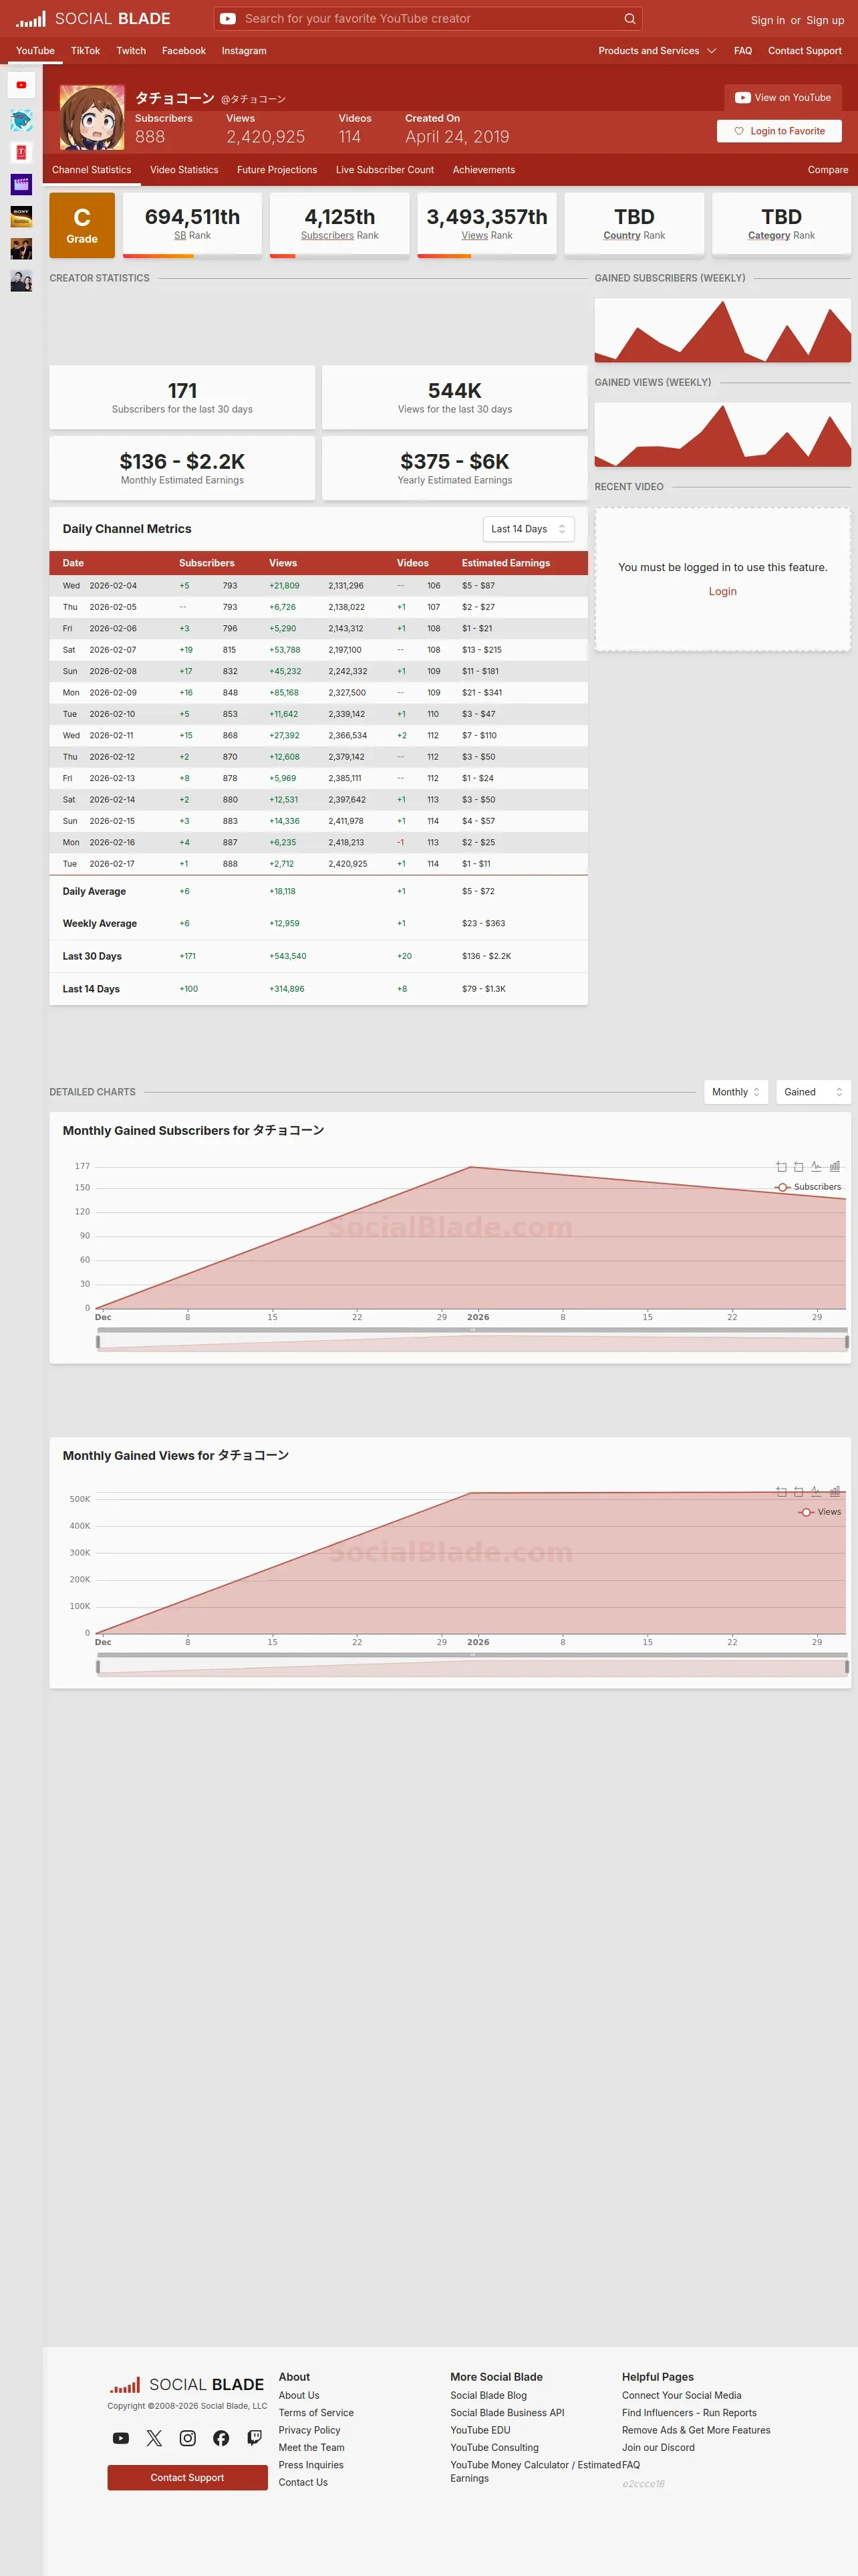Open the footer YouTube social icon
The height and width of the screenshot is (2576, 858).
coord(121,2438)
